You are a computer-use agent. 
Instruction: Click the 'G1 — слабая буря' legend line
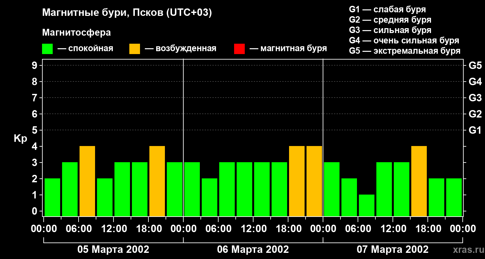click(x=387, y=9)
